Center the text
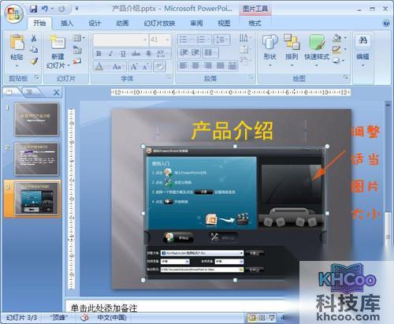Image resolution: width=394 pixels, height=324 pixels. (x=195, y=65)
